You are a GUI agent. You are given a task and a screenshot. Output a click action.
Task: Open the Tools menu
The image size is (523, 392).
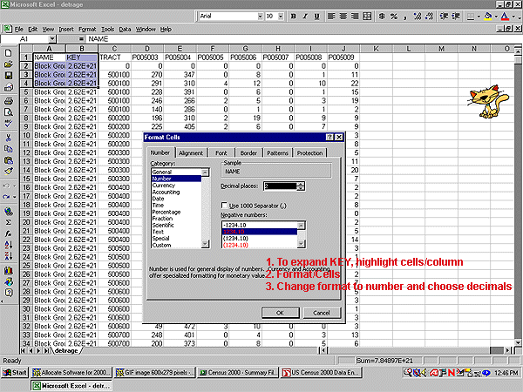pos(107,29)
